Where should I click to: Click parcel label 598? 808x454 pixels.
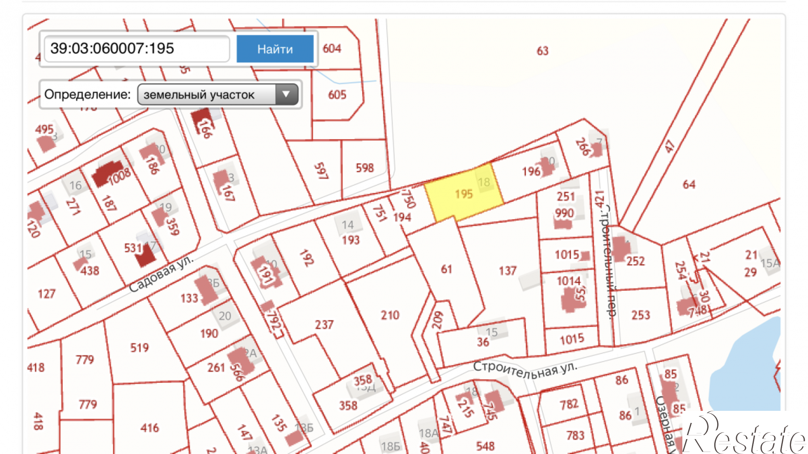point(365,168)
